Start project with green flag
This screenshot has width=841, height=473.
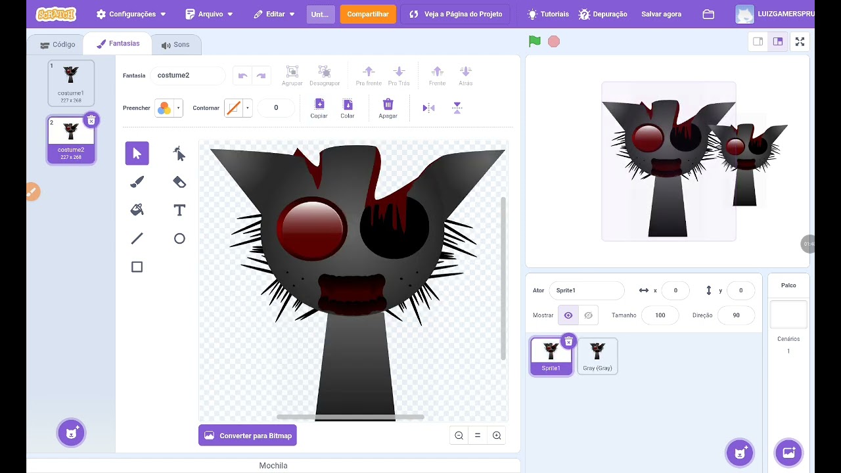pos(535,41)
